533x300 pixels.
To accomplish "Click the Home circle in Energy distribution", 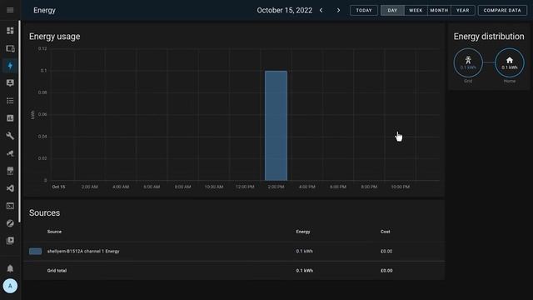I will [x=509, y=63].
